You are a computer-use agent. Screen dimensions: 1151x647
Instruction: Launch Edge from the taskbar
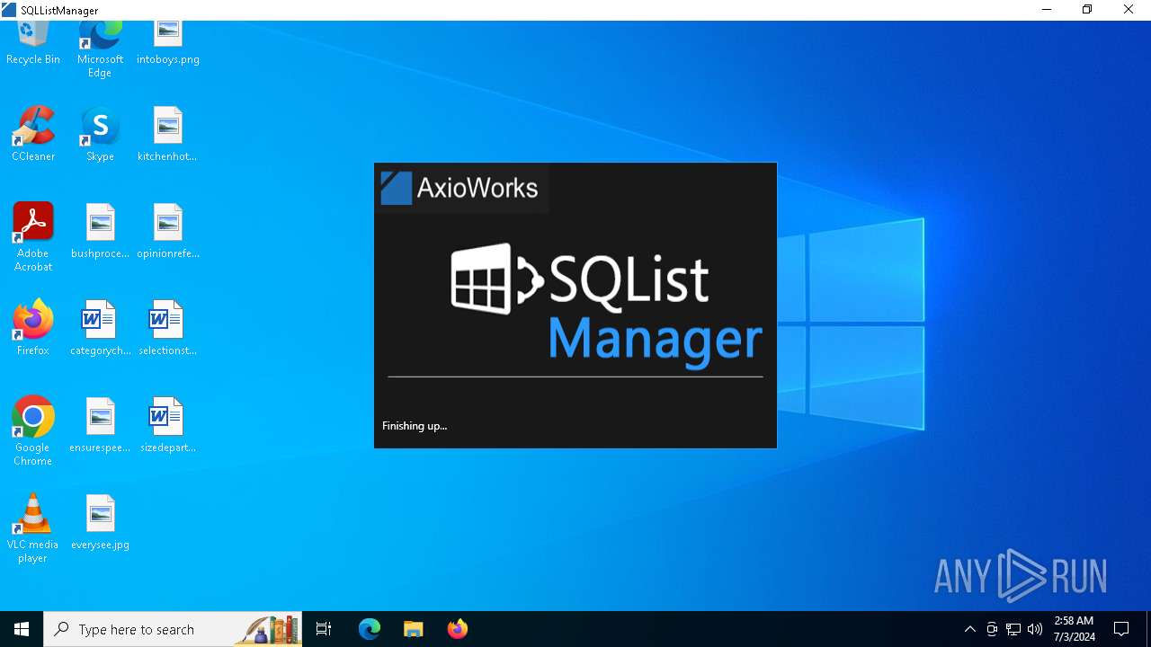(x=370, y=629)
